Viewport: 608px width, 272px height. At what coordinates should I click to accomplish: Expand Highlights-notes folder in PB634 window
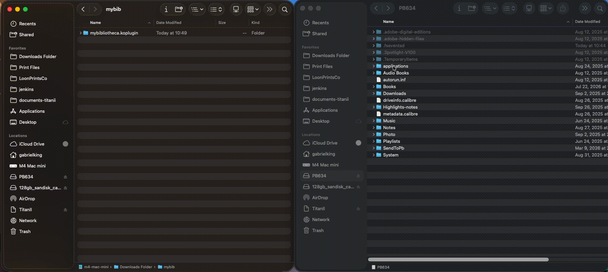(x=373, y=107)
